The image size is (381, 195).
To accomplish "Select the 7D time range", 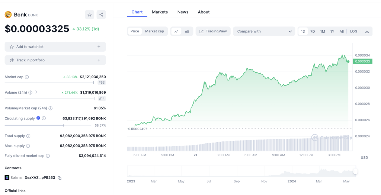I will [313, 31].
